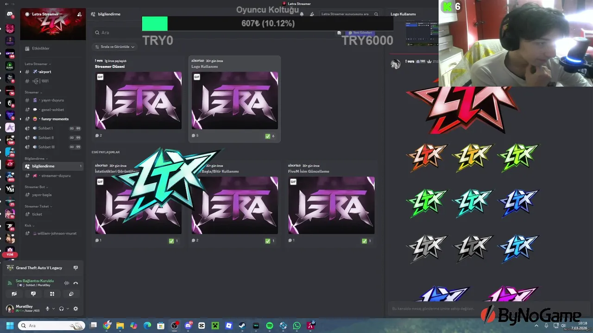The image size is (593, 333).
Task: Collapse the Streamer category
Action: click(x=33, y=92)
